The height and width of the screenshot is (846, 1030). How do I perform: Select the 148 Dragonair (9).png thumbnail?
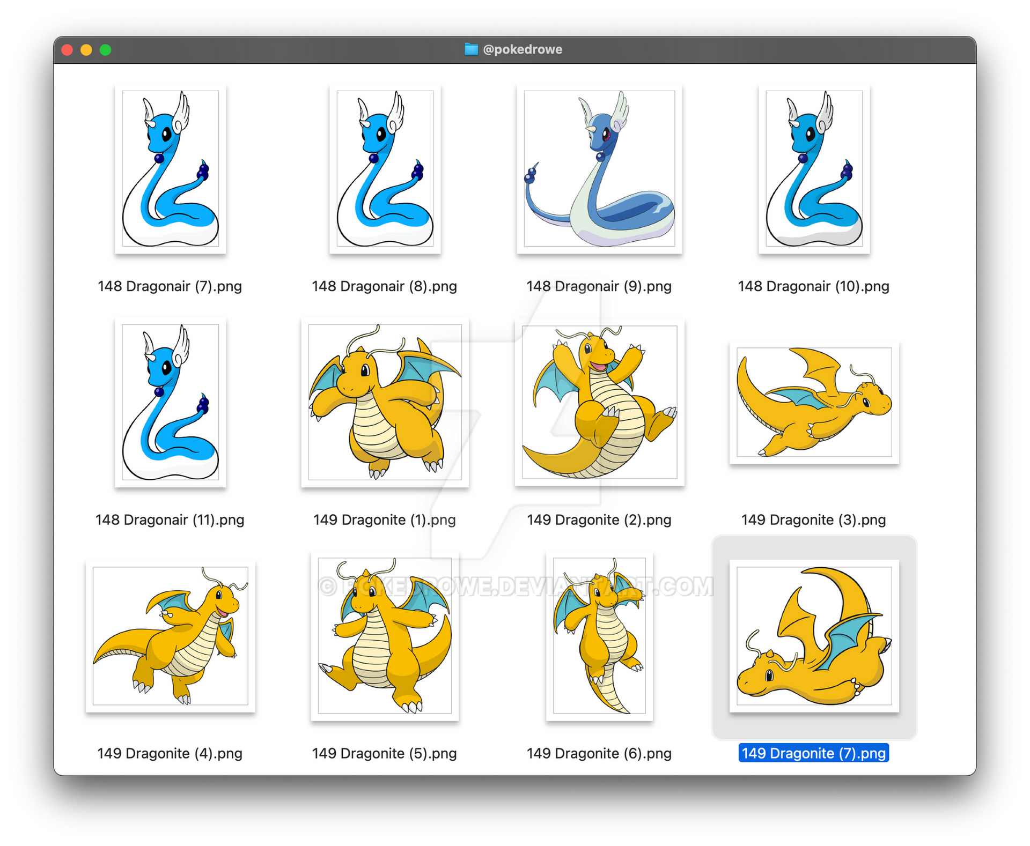[599, 168]
